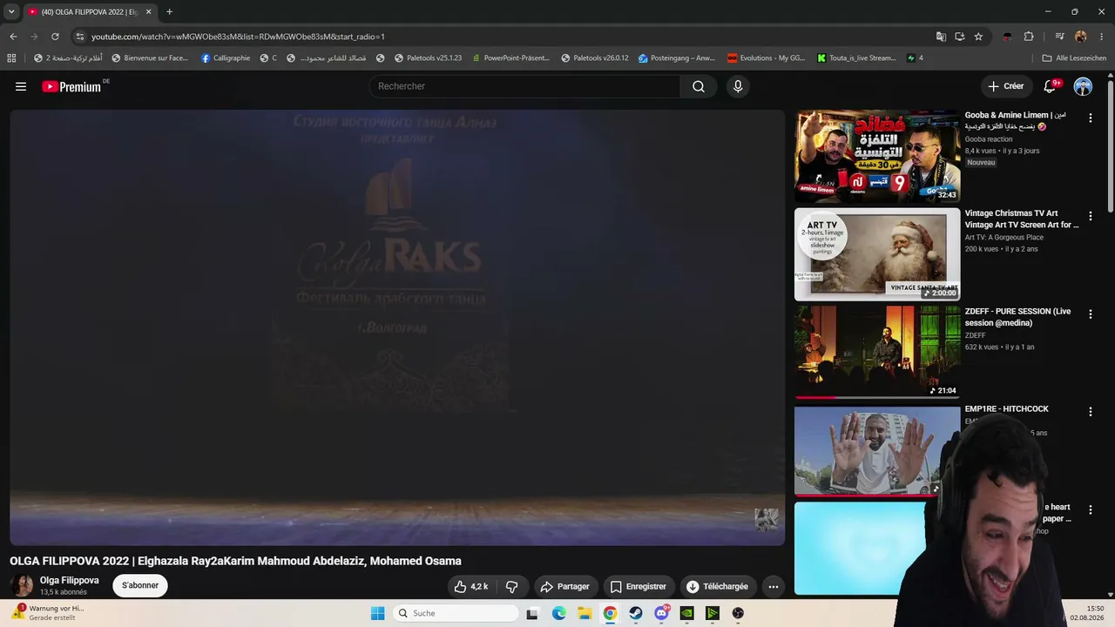Open the YouTube account avatar menu
Viewport: 1115px width, 627px height.
(x=1083, y=86)
